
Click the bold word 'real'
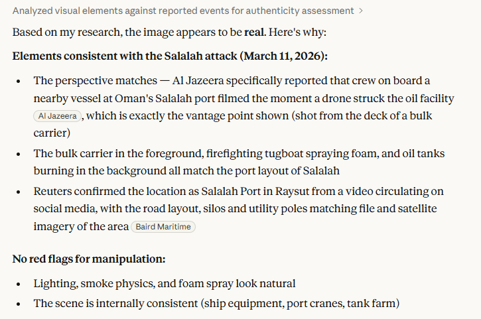point(256,32)
